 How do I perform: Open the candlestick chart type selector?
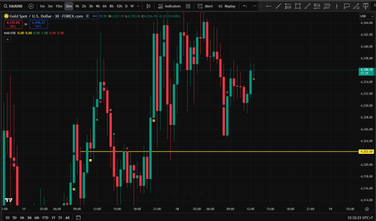click(x=149, y=6)
